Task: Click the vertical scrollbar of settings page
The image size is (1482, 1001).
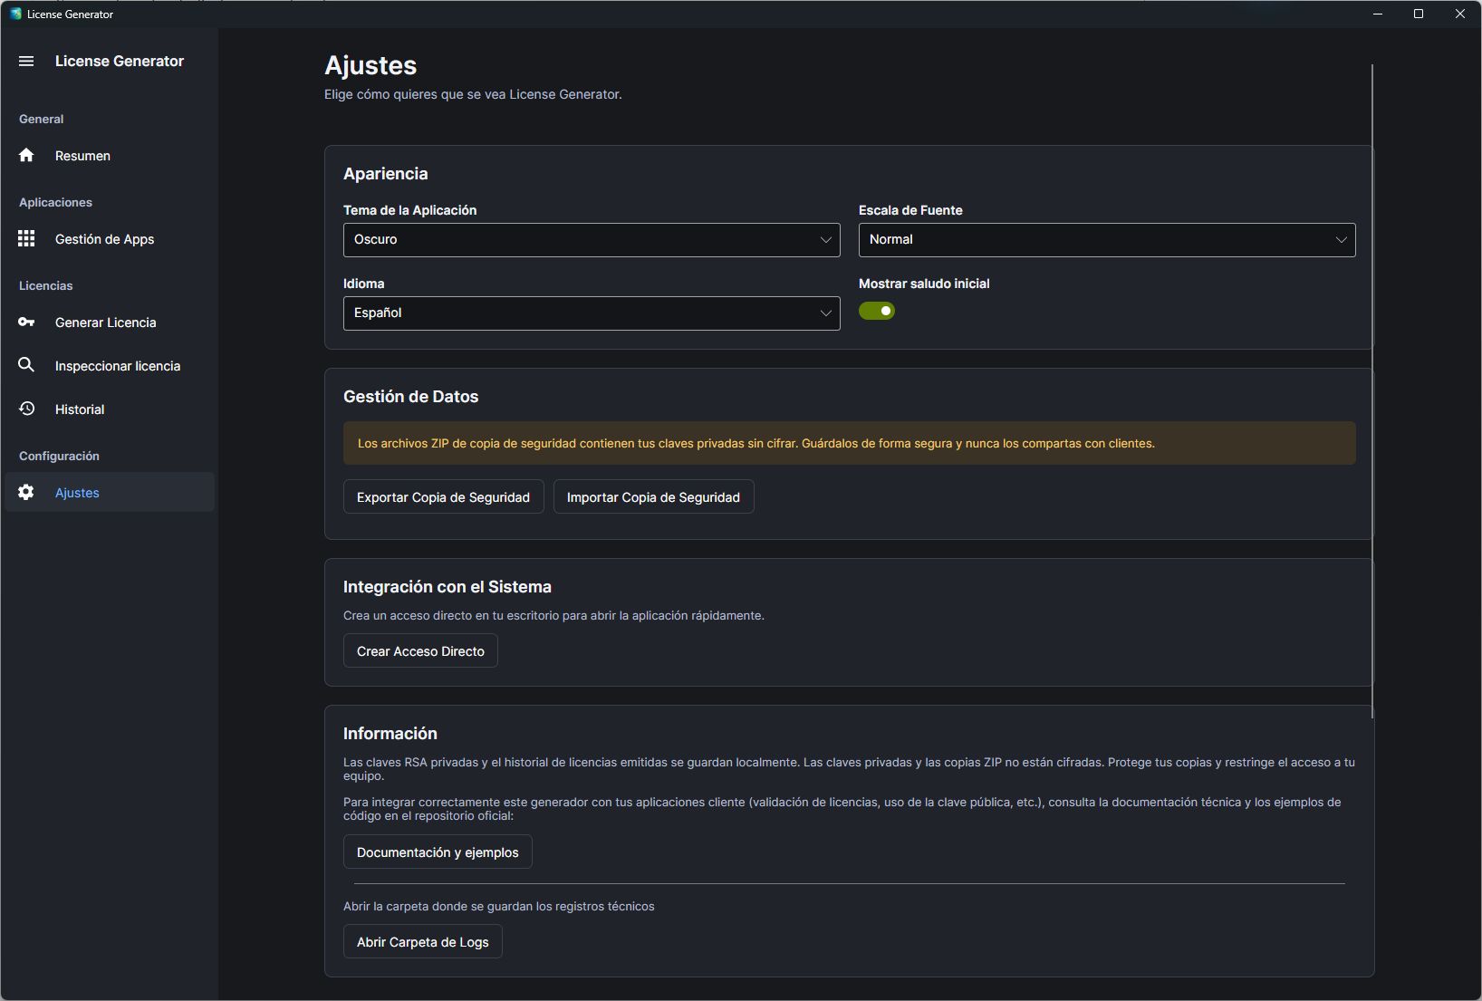Action: coord(1372,390)
